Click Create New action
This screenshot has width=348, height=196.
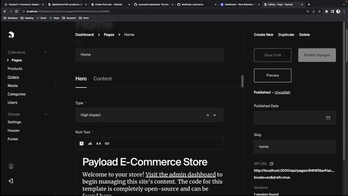tap(263, 35)
